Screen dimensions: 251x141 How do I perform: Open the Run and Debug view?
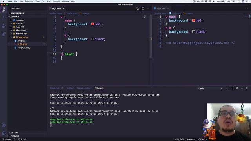[x=4, y=26]
